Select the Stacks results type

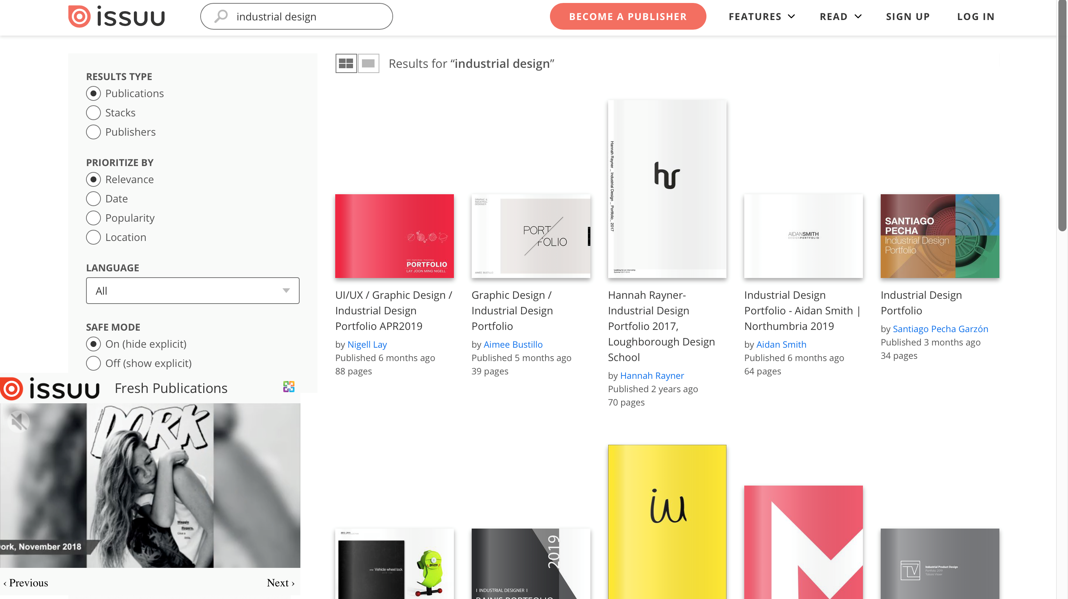(x=93, y=113)
